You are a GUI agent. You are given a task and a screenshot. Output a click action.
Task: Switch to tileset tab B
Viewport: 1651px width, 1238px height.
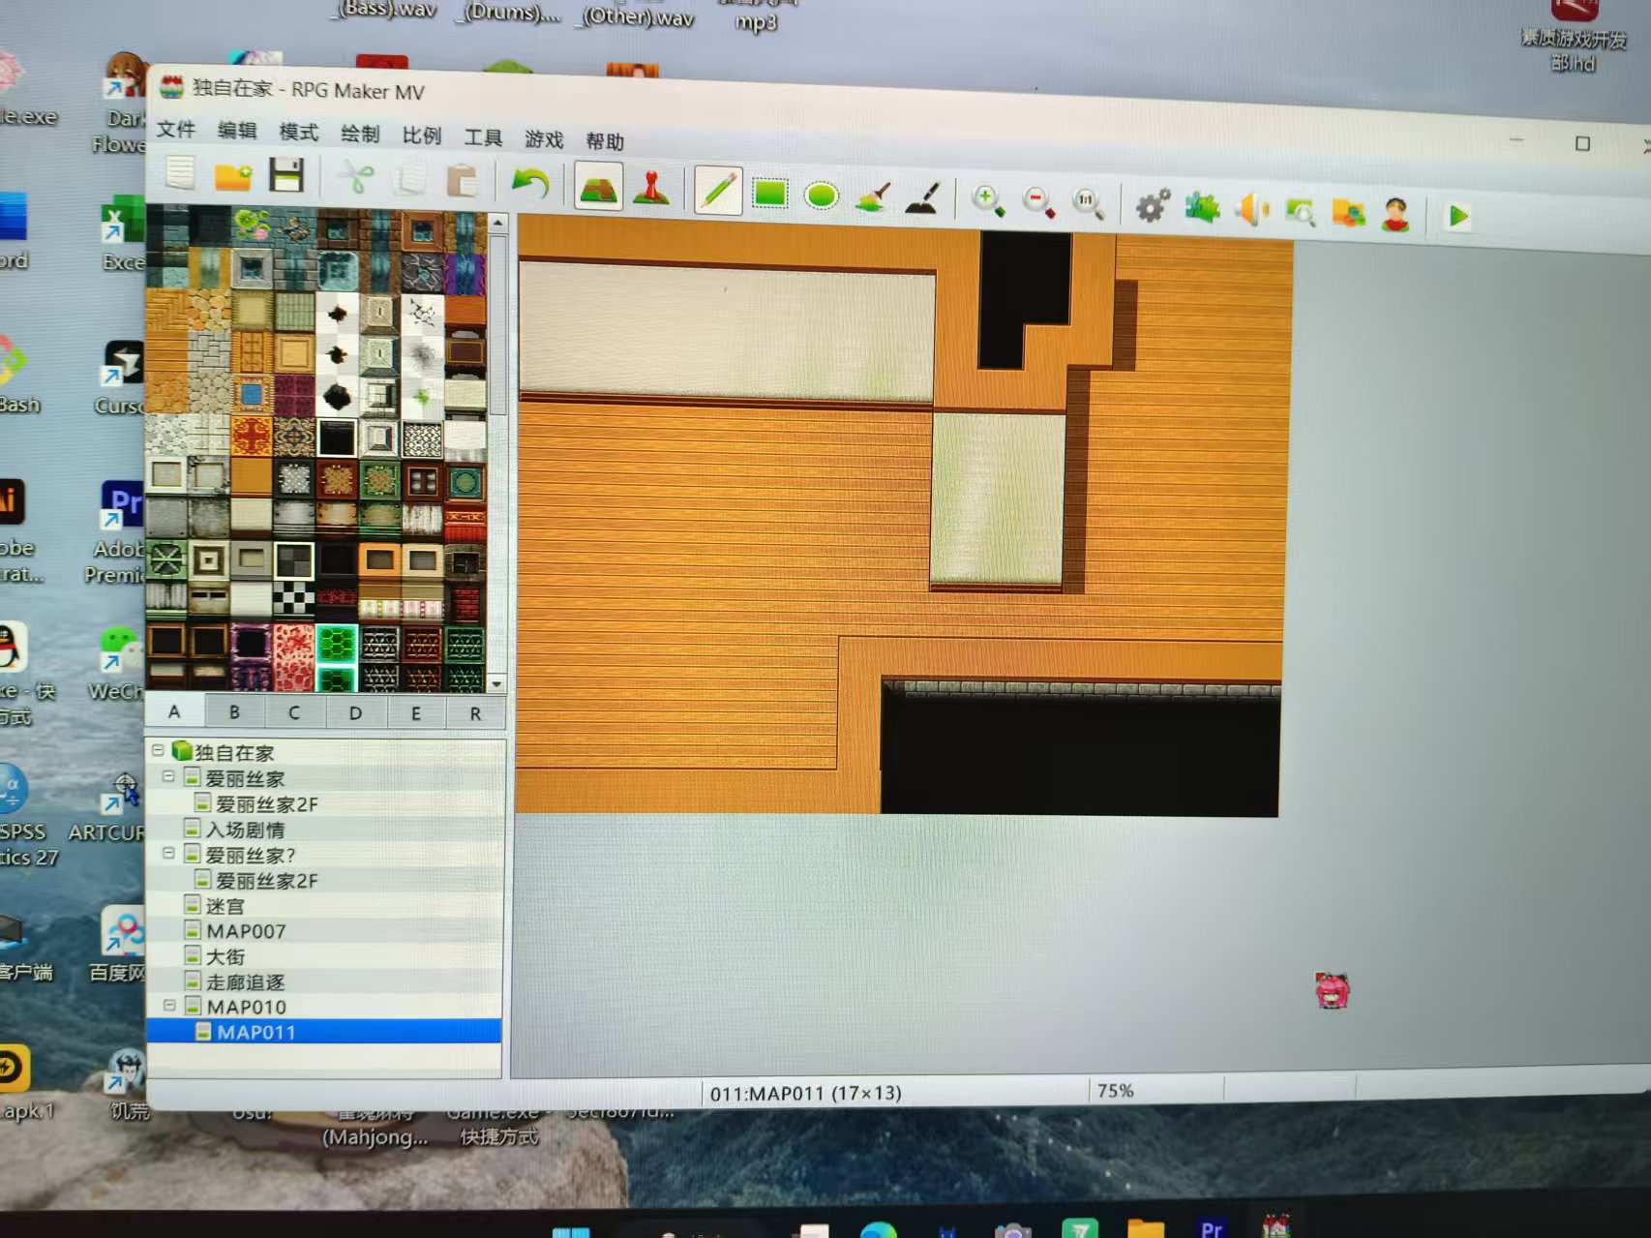point(234,712)
